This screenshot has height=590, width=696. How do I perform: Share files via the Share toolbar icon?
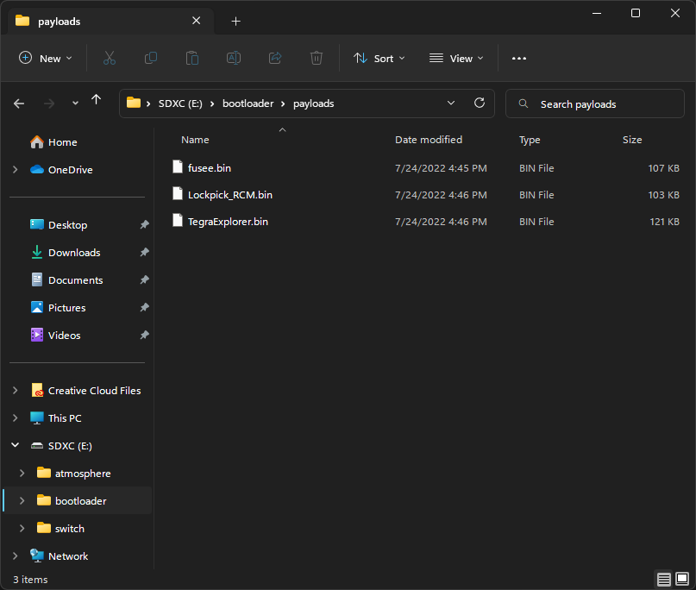click(x=274, y=58)
